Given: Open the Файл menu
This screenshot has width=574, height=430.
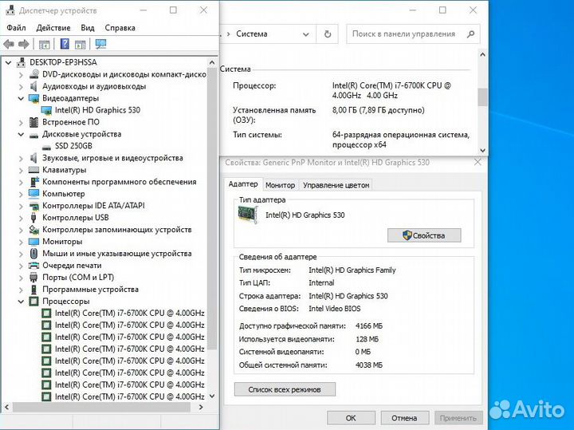Looking at the screenshot, I should point(16,28).
